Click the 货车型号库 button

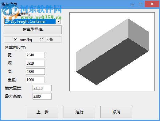33,30
